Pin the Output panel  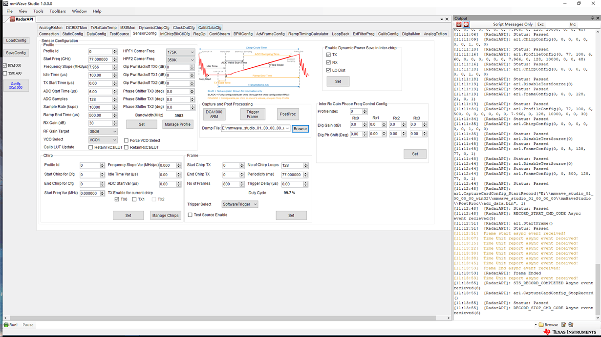[592, 18]
